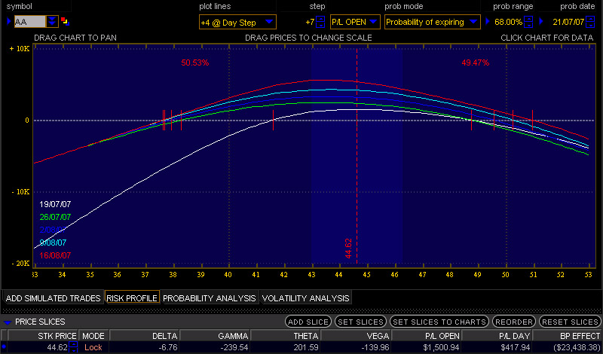
Task: Click the -10K P/L axis label
Action: [x=20, y=192]
